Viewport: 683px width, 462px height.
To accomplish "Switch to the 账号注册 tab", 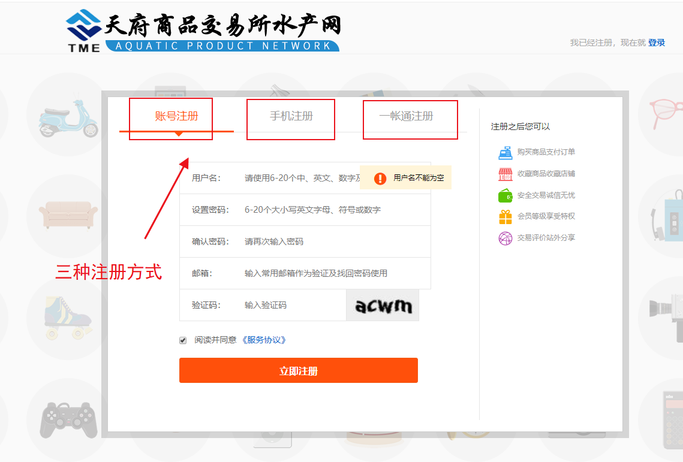I will coord(176,116).
